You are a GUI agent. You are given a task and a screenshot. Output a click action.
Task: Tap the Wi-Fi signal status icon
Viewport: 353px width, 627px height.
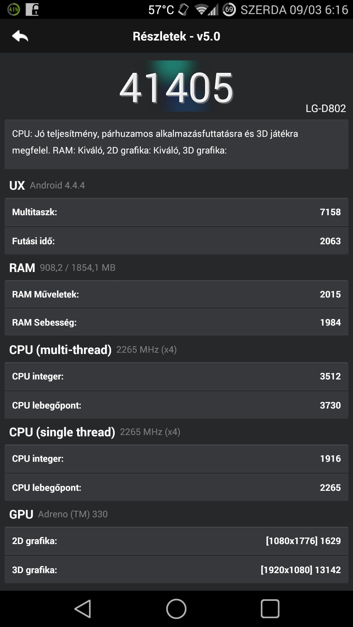(201, 10)
